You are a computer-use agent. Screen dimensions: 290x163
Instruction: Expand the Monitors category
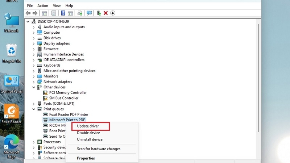click(34, 76)
